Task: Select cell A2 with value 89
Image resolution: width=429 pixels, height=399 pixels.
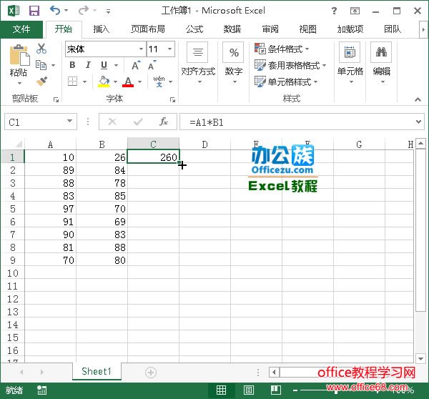Action: pyautogui.click(x=50, y=170)
